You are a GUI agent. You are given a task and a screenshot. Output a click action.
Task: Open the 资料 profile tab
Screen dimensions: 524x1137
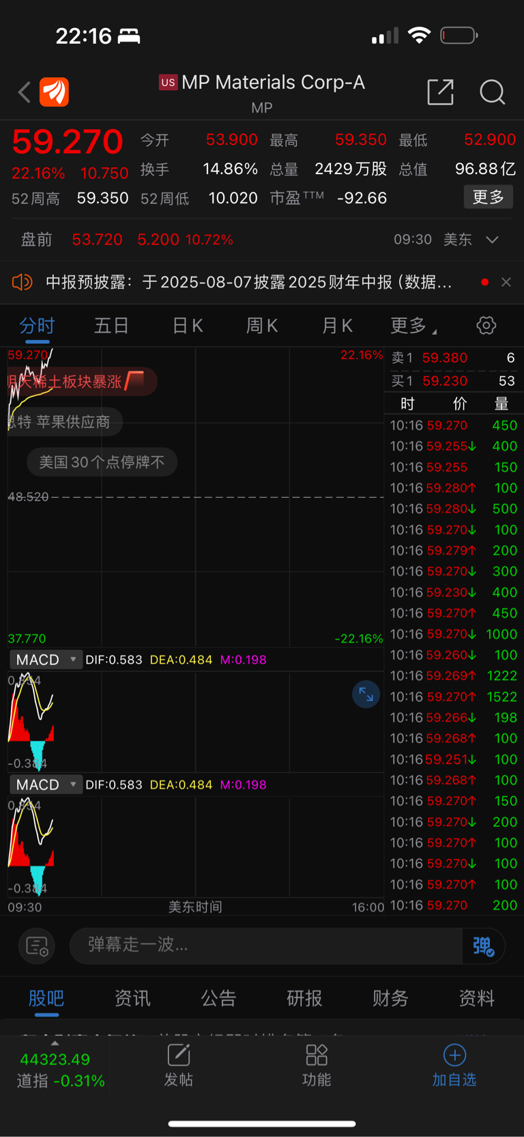(476, 998)
